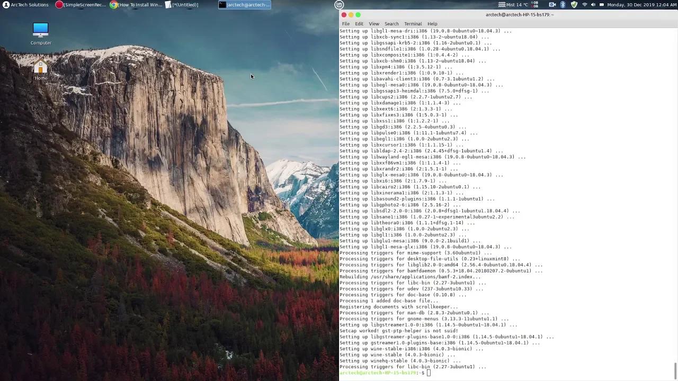Image resolution: width=678 pixels, height=381 pixels.
Task: Click the security shield tray icon
Action: pyautogui.click(x=574, y=5)
